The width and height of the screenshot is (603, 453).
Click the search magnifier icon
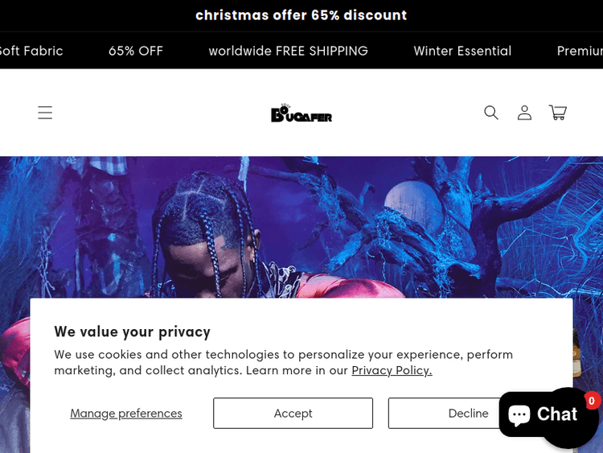pyautogui.click(x=491, y=113)
